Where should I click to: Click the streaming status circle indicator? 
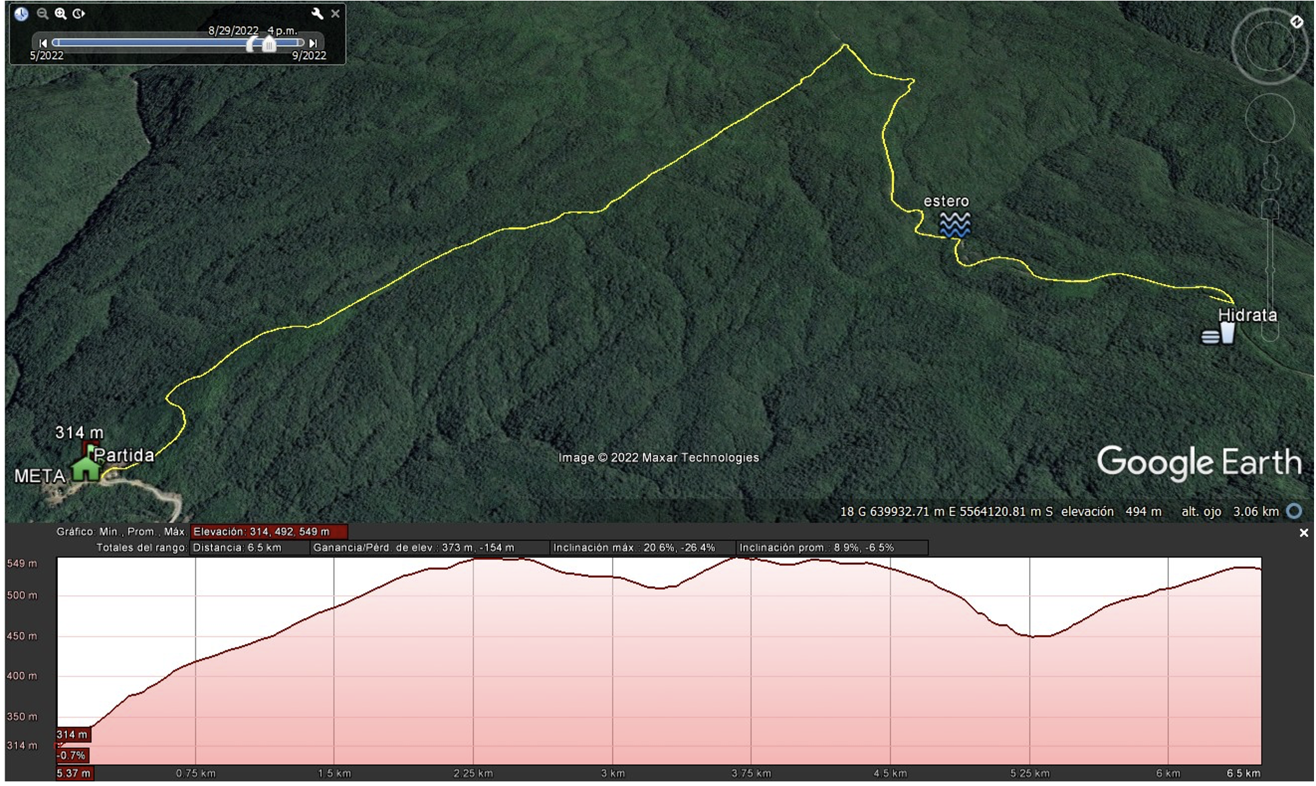(x=1294, y=511)
